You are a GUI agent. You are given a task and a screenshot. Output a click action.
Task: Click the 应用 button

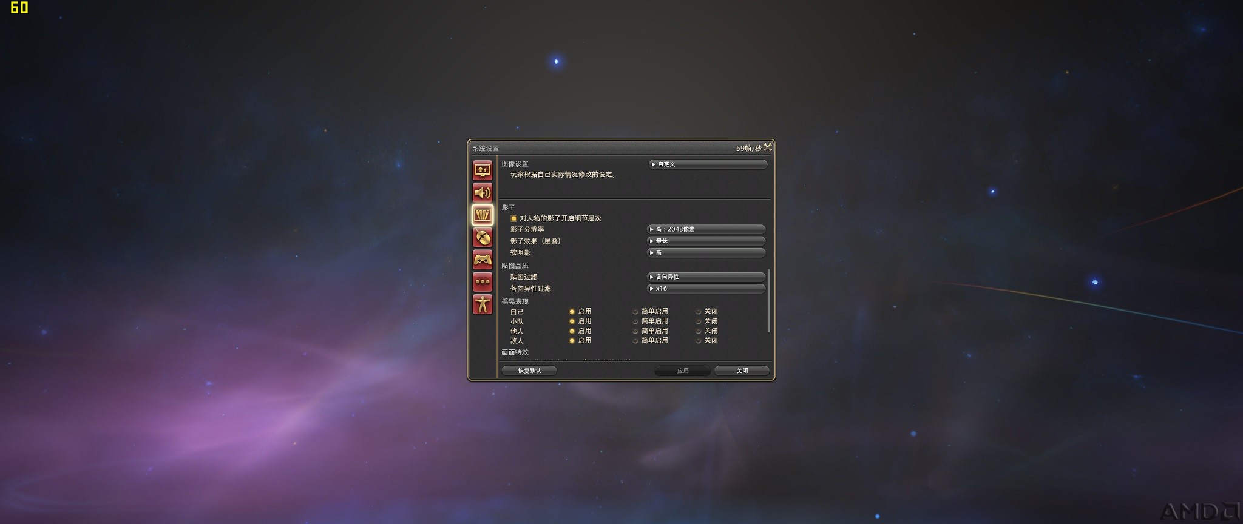tap(683, 371)
